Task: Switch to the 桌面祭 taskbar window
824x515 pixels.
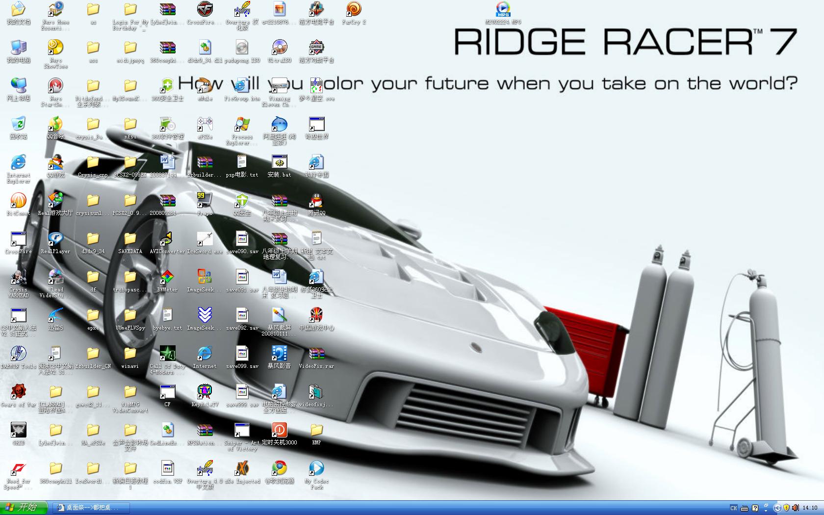Action: pos(91,508)
